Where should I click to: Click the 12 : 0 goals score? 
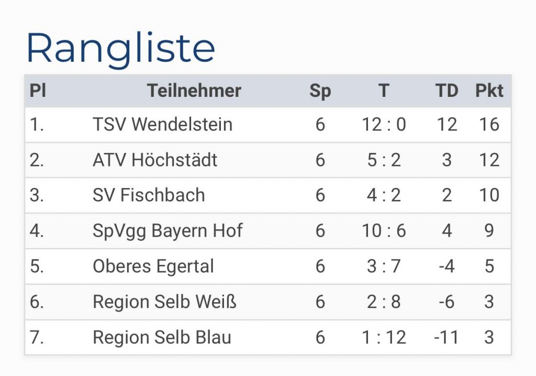click(x=384, y=125)
